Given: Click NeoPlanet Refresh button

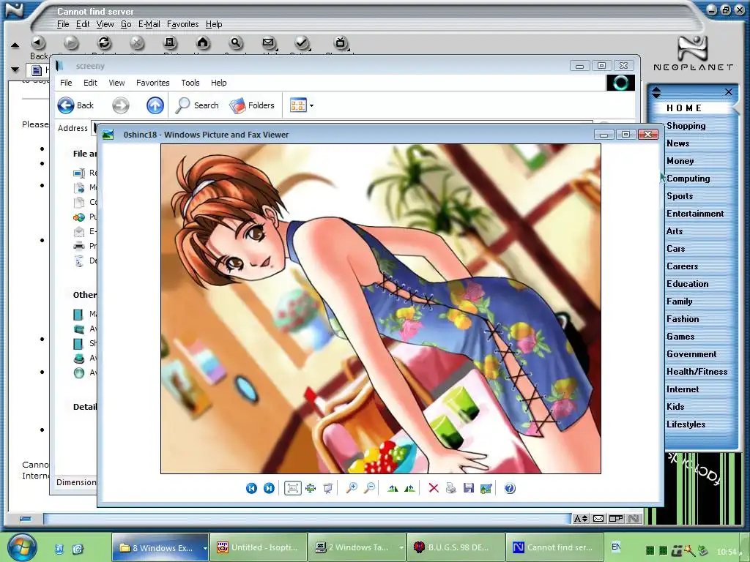Looking at the screenshot, I should coord(104,43).
